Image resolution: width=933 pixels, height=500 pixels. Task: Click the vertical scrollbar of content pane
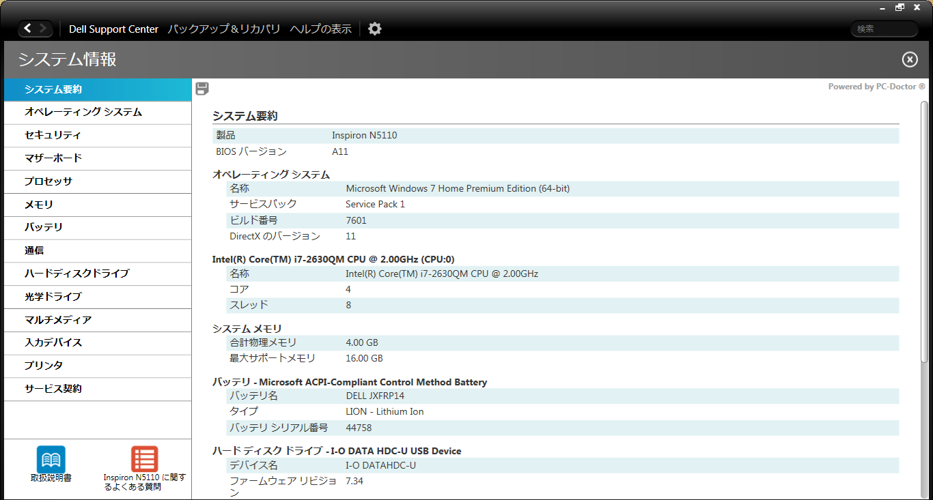click(x=925, y=232)
